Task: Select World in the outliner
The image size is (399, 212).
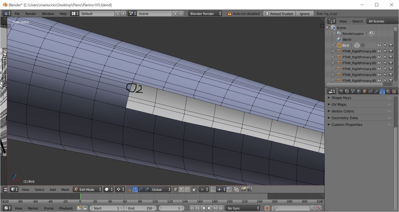Action: (347, 40)
